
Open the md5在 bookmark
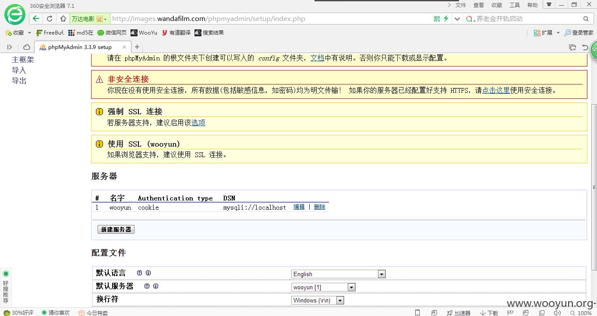pos(81,33)
